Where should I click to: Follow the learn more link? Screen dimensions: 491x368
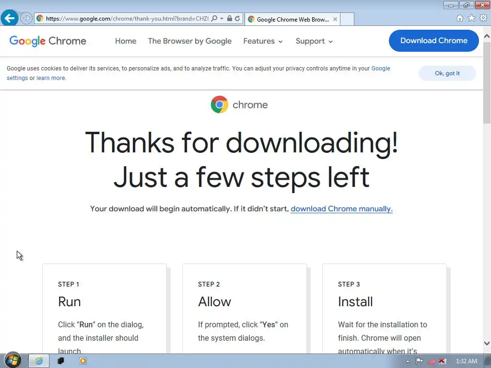(x=51, y=78)
